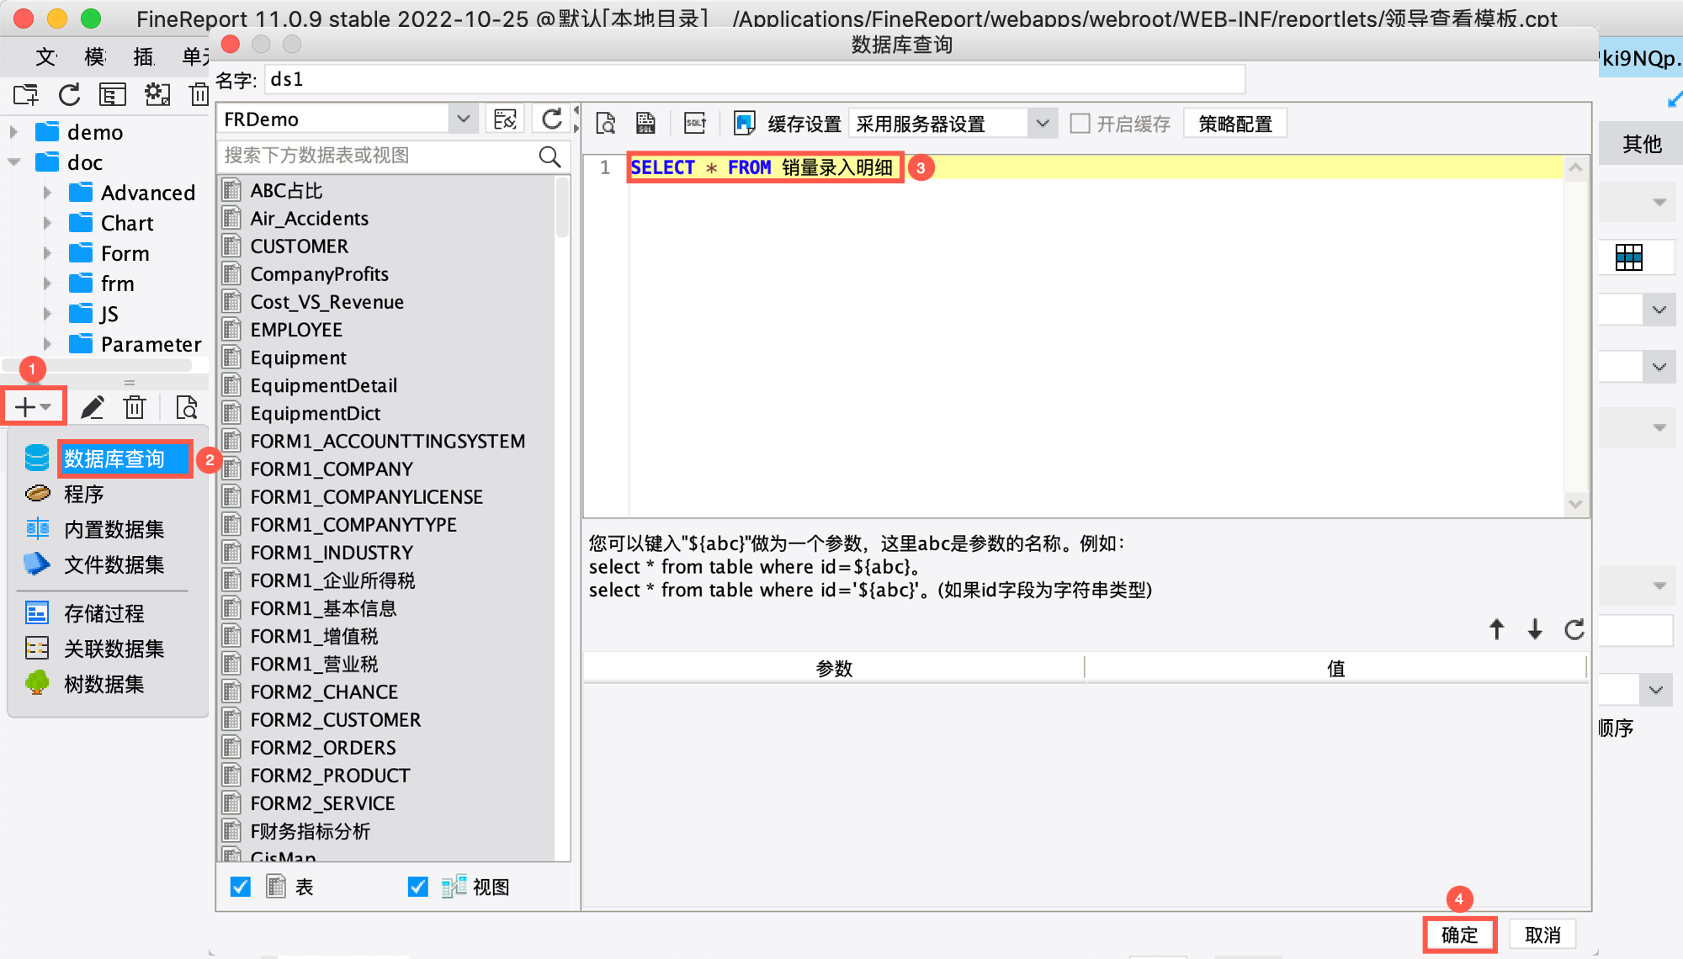Expand the Advanced folder in tree

(47, 193)
